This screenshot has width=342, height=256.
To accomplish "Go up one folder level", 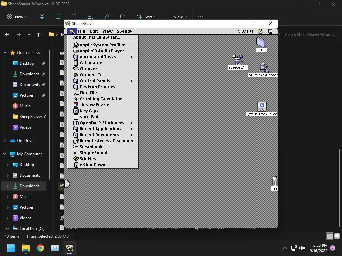I will (39, 35).
